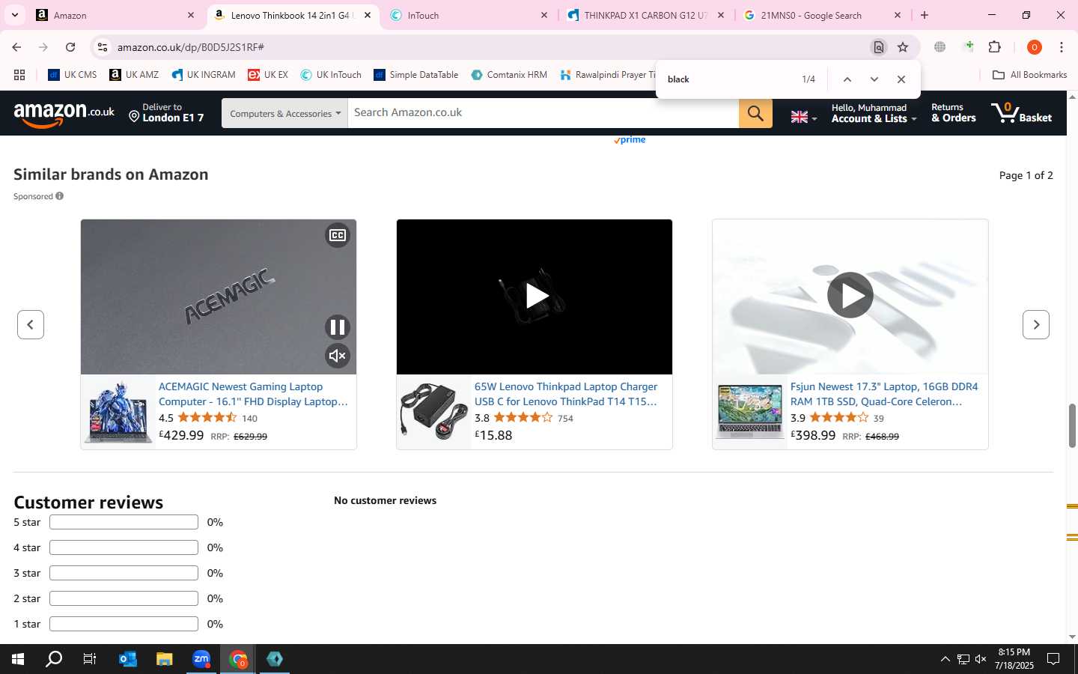The image size is (1078, 674).
Task: Click the Amazon.co.uk logo
Action: [x=64, y=114]
